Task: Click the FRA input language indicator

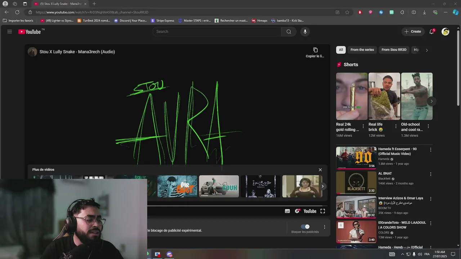Action: point(427,254)
